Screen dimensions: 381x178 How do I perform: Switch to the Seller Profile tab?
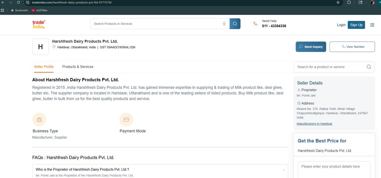coord(44,67)
